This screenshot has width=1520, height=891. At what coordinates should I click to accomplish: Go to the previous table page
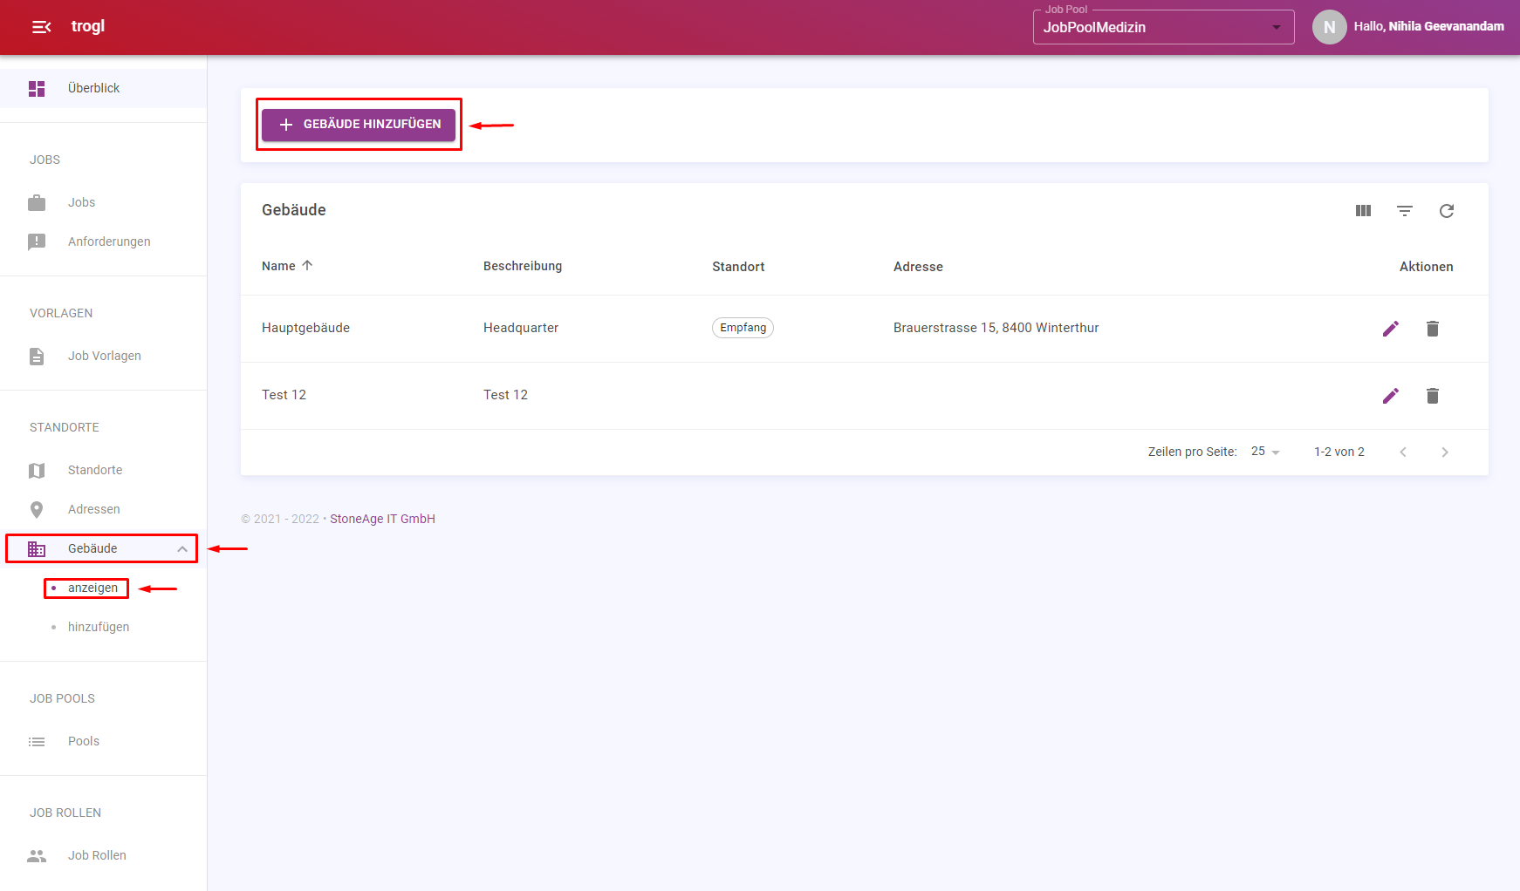pyautogui.click(x=1403, y=452)
